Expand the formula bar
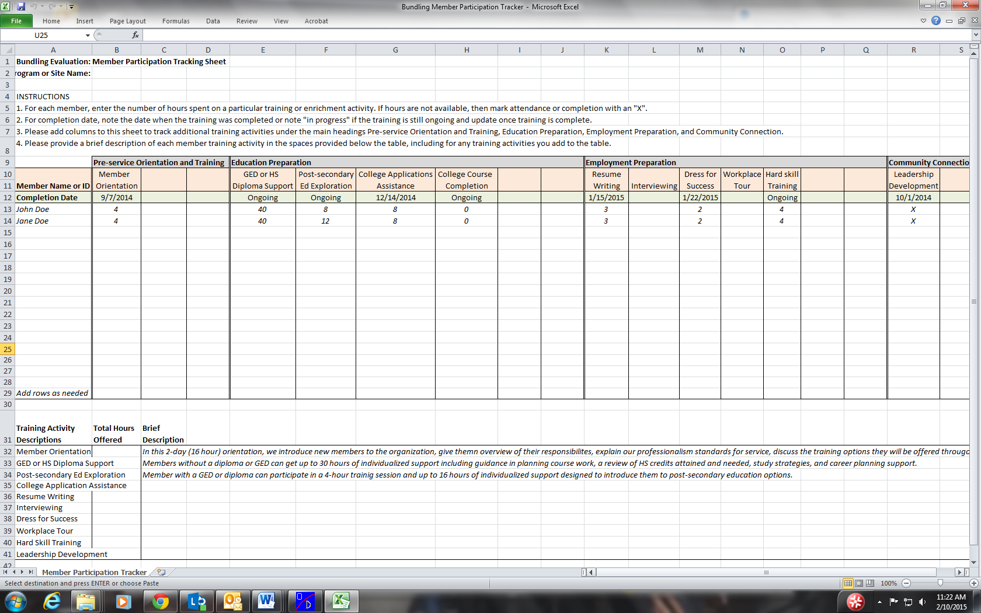 click(x=975, y=35)
